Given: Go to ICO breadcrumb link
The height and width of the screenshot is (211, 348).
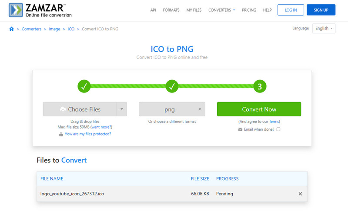Looking at the screenshot, I should coord(71,29).
